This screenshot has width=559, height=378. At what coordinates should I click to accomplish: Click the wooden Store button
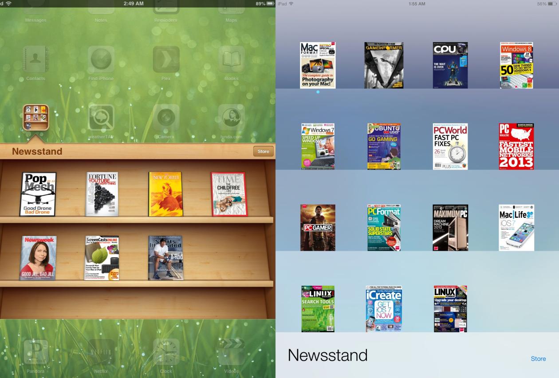point(263,151)
